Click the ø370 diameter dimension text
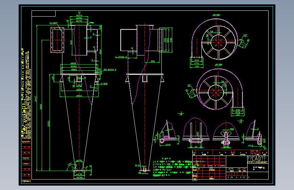This screenshot has width=294, height=190. (79, 21)
